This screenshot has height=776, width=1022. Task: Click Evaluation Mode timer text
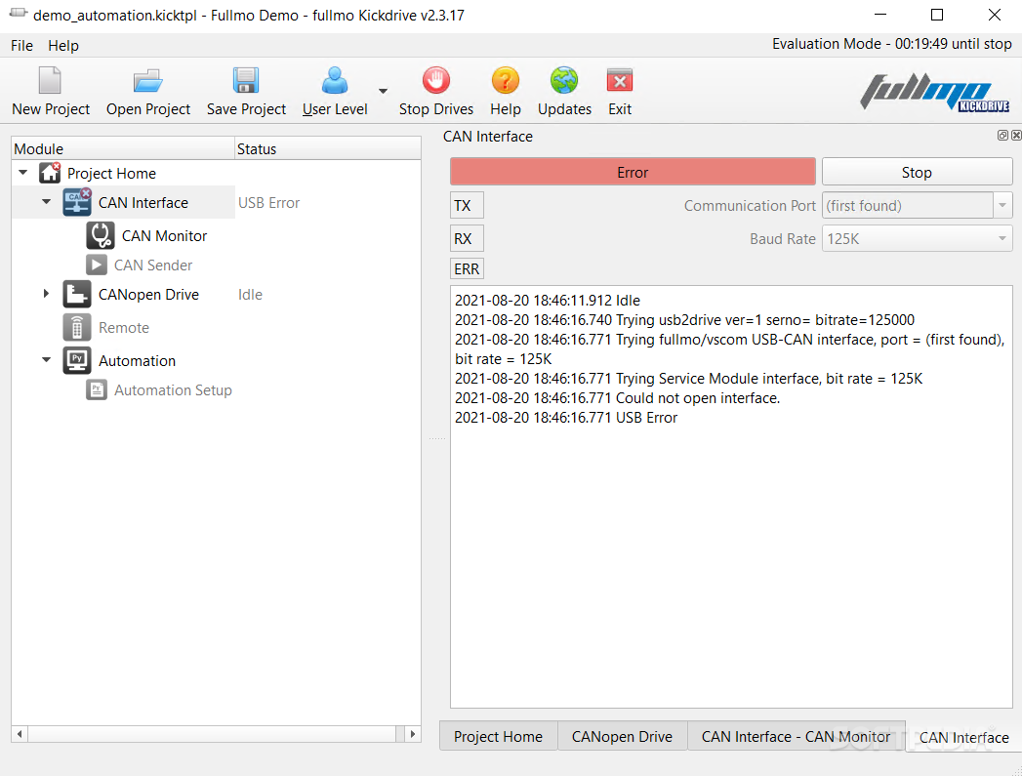pos(891,44)
